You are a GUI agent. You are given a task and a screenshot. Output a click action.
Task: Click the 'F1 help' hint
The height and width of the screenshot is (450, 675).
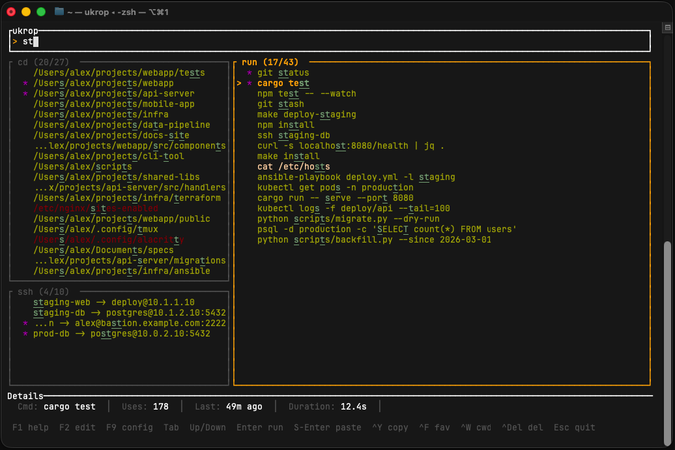coord(31,428)
